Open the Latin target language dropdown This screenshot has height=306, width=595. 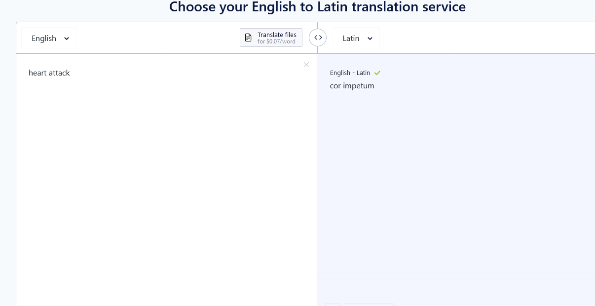point(356,38)
